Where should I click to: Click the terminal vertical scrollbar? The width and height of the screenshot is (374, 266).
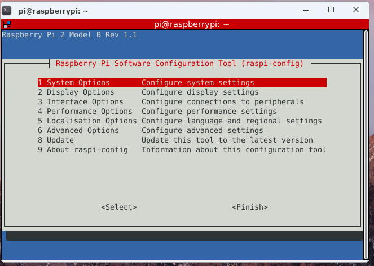coord(366,145)
